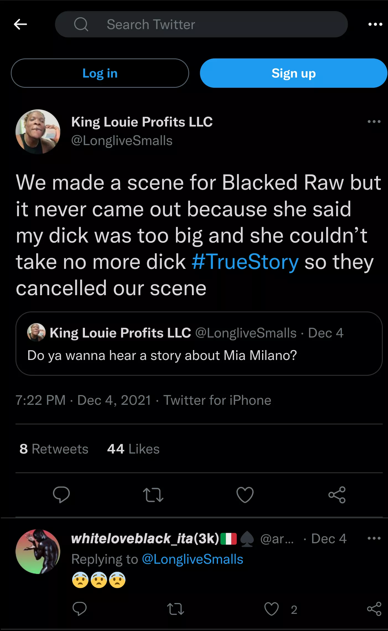Click the #TrueStory hashtag link
This screenshot has width=388, height=631.
245,262
